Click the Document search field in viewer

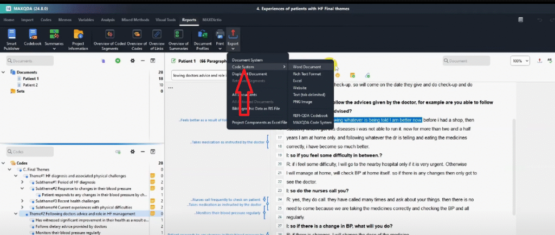(x=467, y=61)
